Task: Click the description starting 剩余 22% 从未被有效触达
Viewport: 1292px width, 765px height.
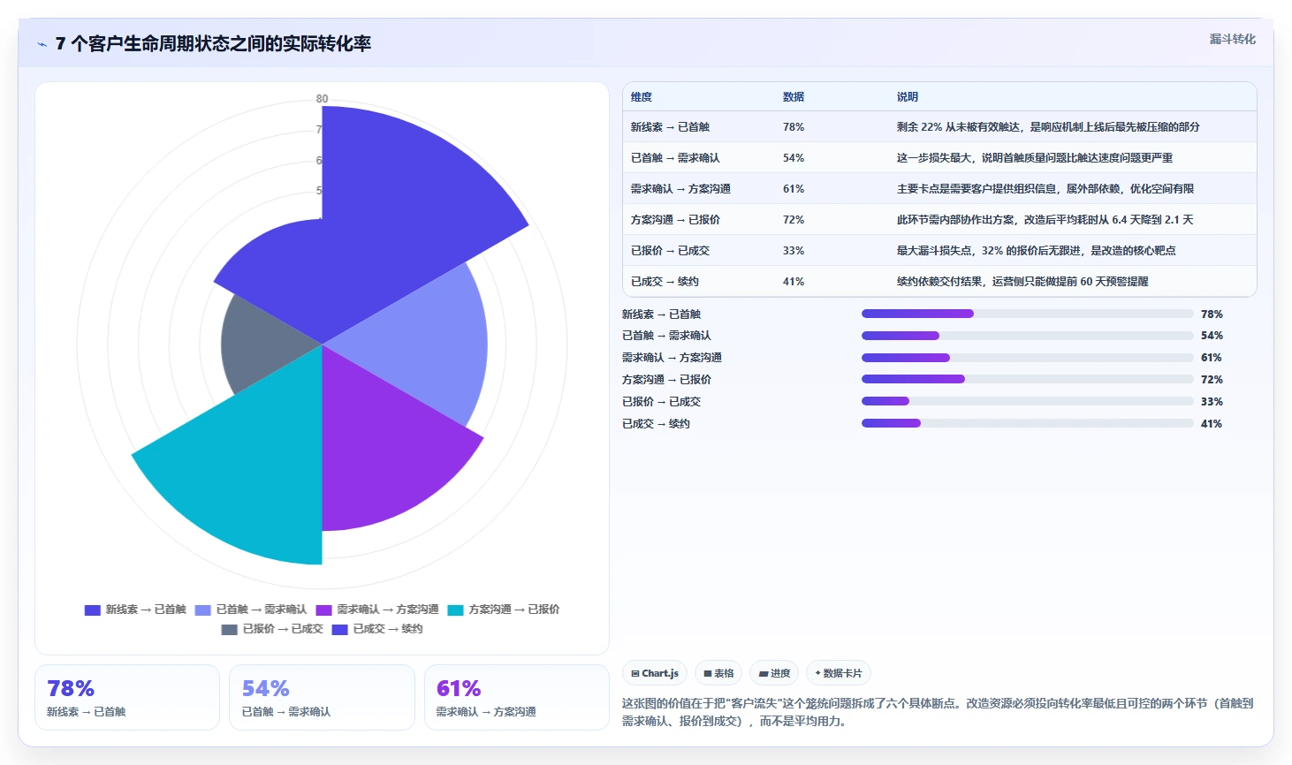Action: pyautogui.click(x=1048, y=127)
